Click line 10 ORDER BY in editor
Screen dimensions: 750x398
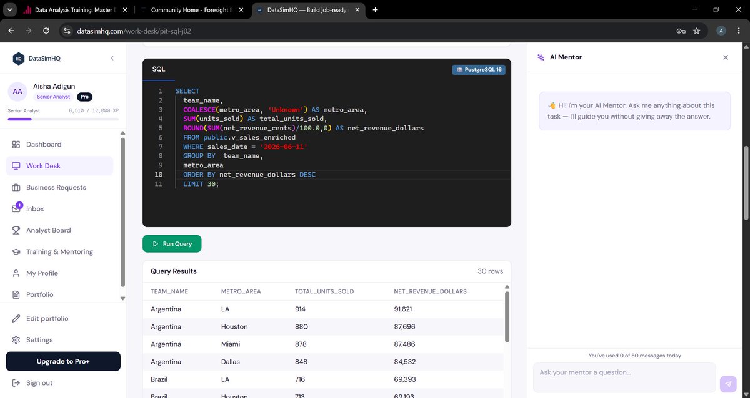click(x=249, y=175)
